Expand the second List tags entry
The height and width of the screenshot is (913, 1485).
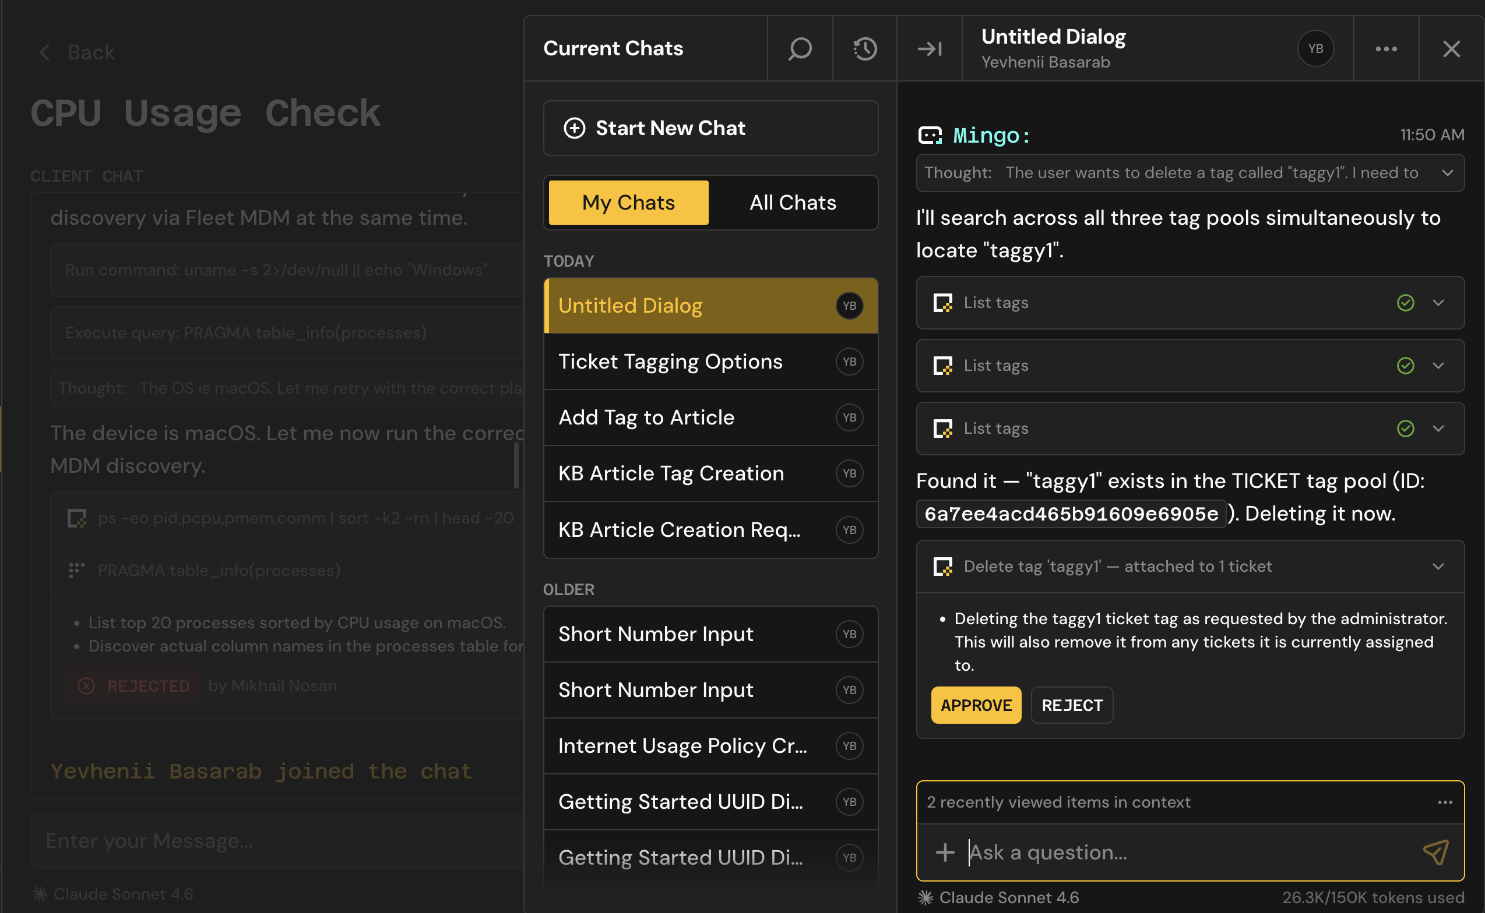point(1438,365)
